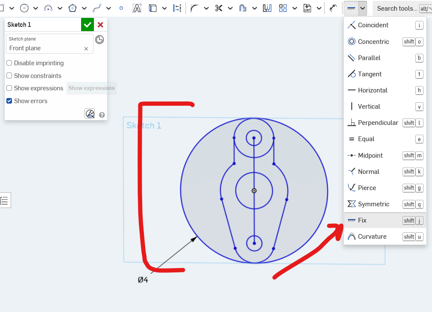
Task: Enable the Show constraints checkbox
Action: (x=9, y=76)
